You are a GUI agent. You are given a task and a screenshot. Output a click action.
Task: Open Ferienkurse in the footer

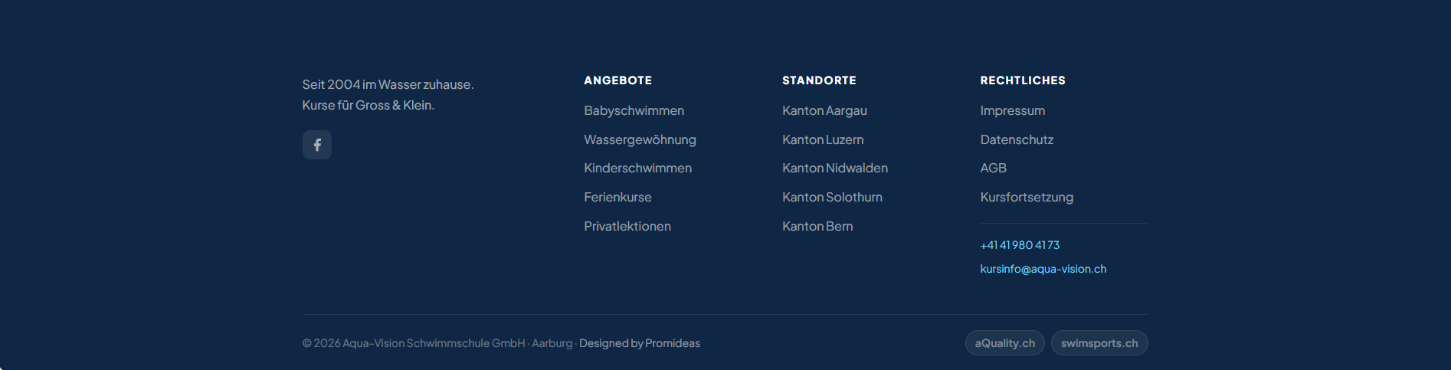click(x=617, y=198)
